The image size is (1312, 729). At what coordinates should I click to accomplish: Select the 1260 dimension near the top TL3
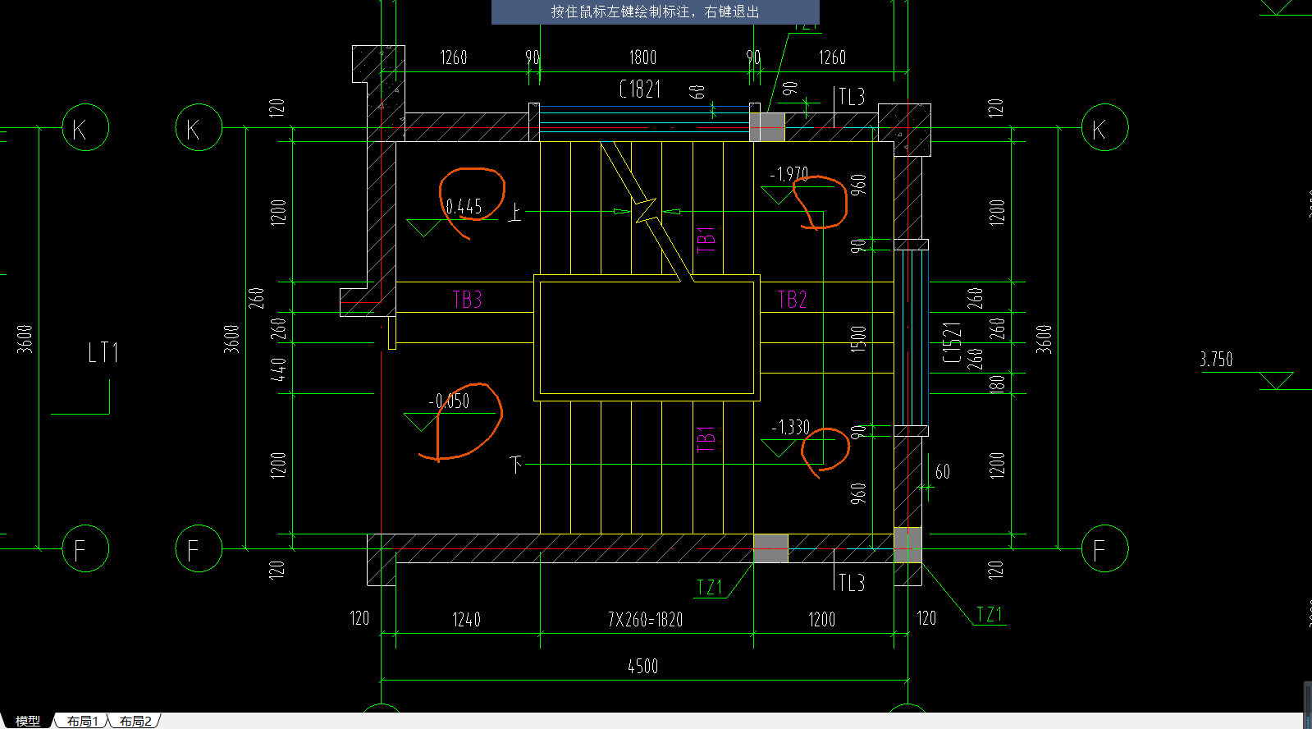(x=832, y=57)
